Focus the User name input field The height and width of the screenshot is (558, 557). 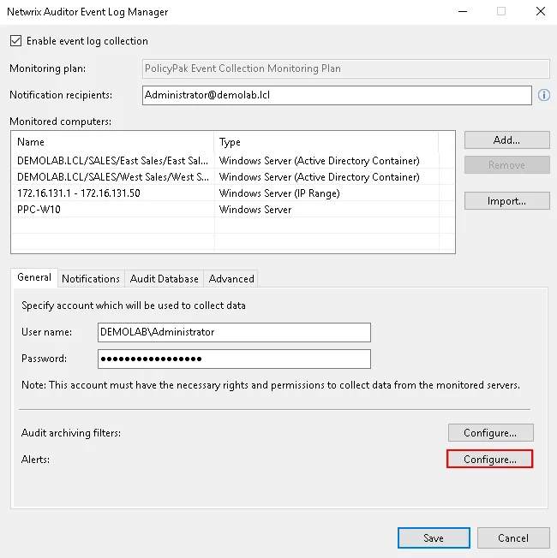(234, 332)
